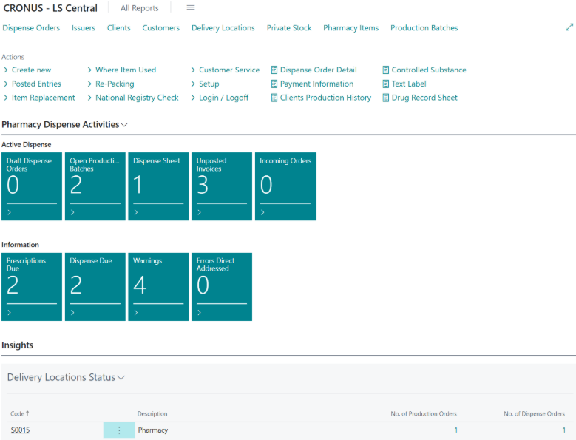This screenshot has width=576, height=440.
Task: Select the Pharmacy Items navigation item
Action: pyautogui.click(x=350, y=28)
